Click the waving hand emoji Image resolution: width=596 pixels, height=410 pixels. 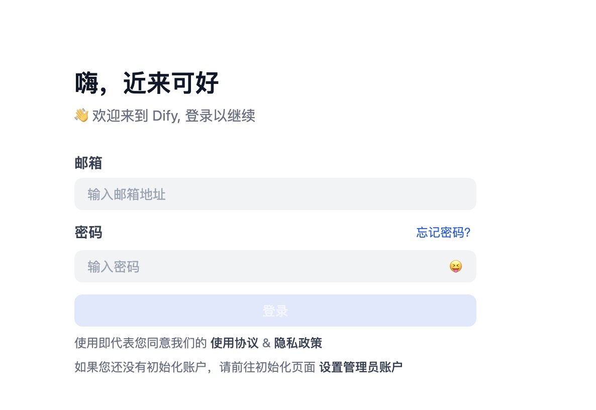click(x=81, y=116)
